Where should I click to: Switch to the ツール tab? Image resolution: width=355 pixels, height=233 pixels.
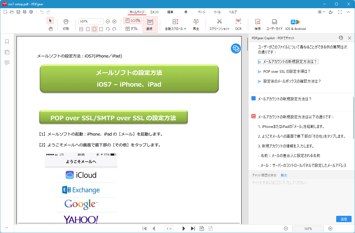[217, 12]
